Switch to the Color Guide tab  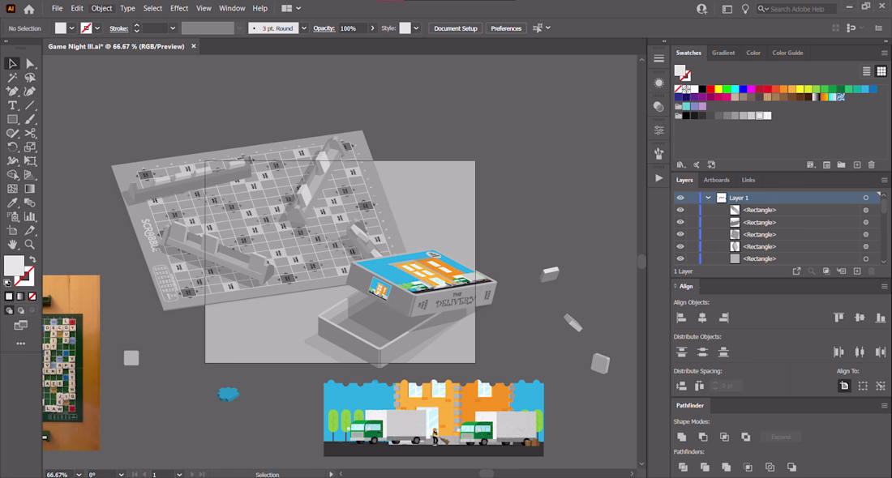point(787,53)
